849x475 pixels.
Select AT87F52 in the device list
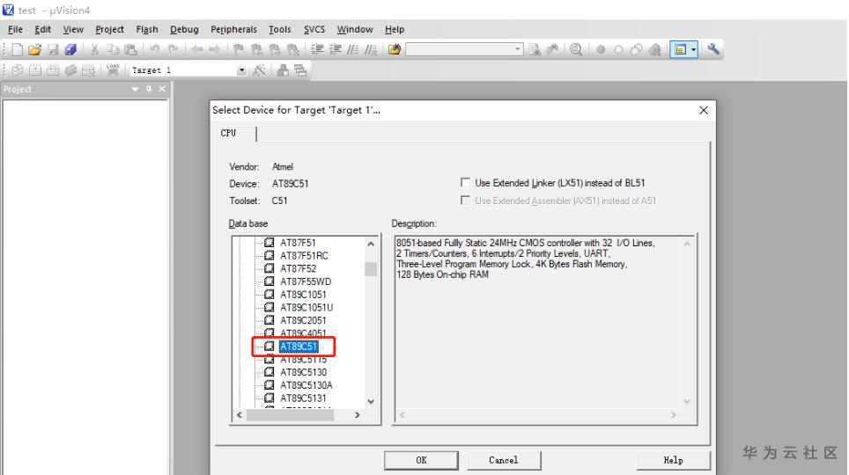coord(298,269)
